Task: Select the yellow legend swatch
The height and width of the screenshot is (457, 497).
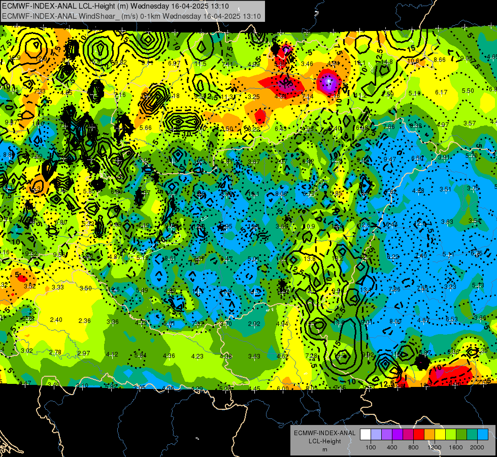Action: click(x=440, y=435)
